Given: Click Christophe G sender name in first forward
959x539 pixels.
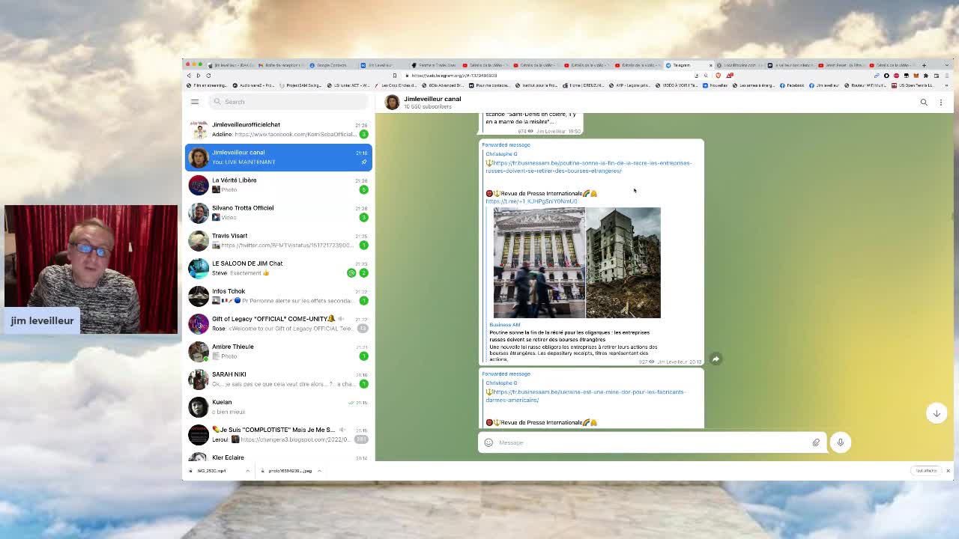Looking at the screenshot, I should coord(501,154).
